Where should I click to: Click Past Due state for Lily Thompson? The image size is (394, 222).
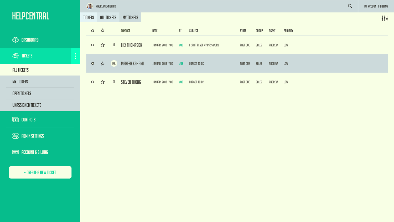click(245, 45)
